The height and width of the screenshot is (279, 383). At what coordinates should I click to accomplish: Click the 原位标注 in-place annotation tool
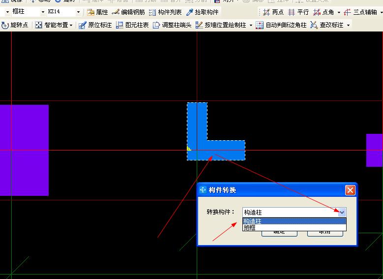click(x=95, y=25)
